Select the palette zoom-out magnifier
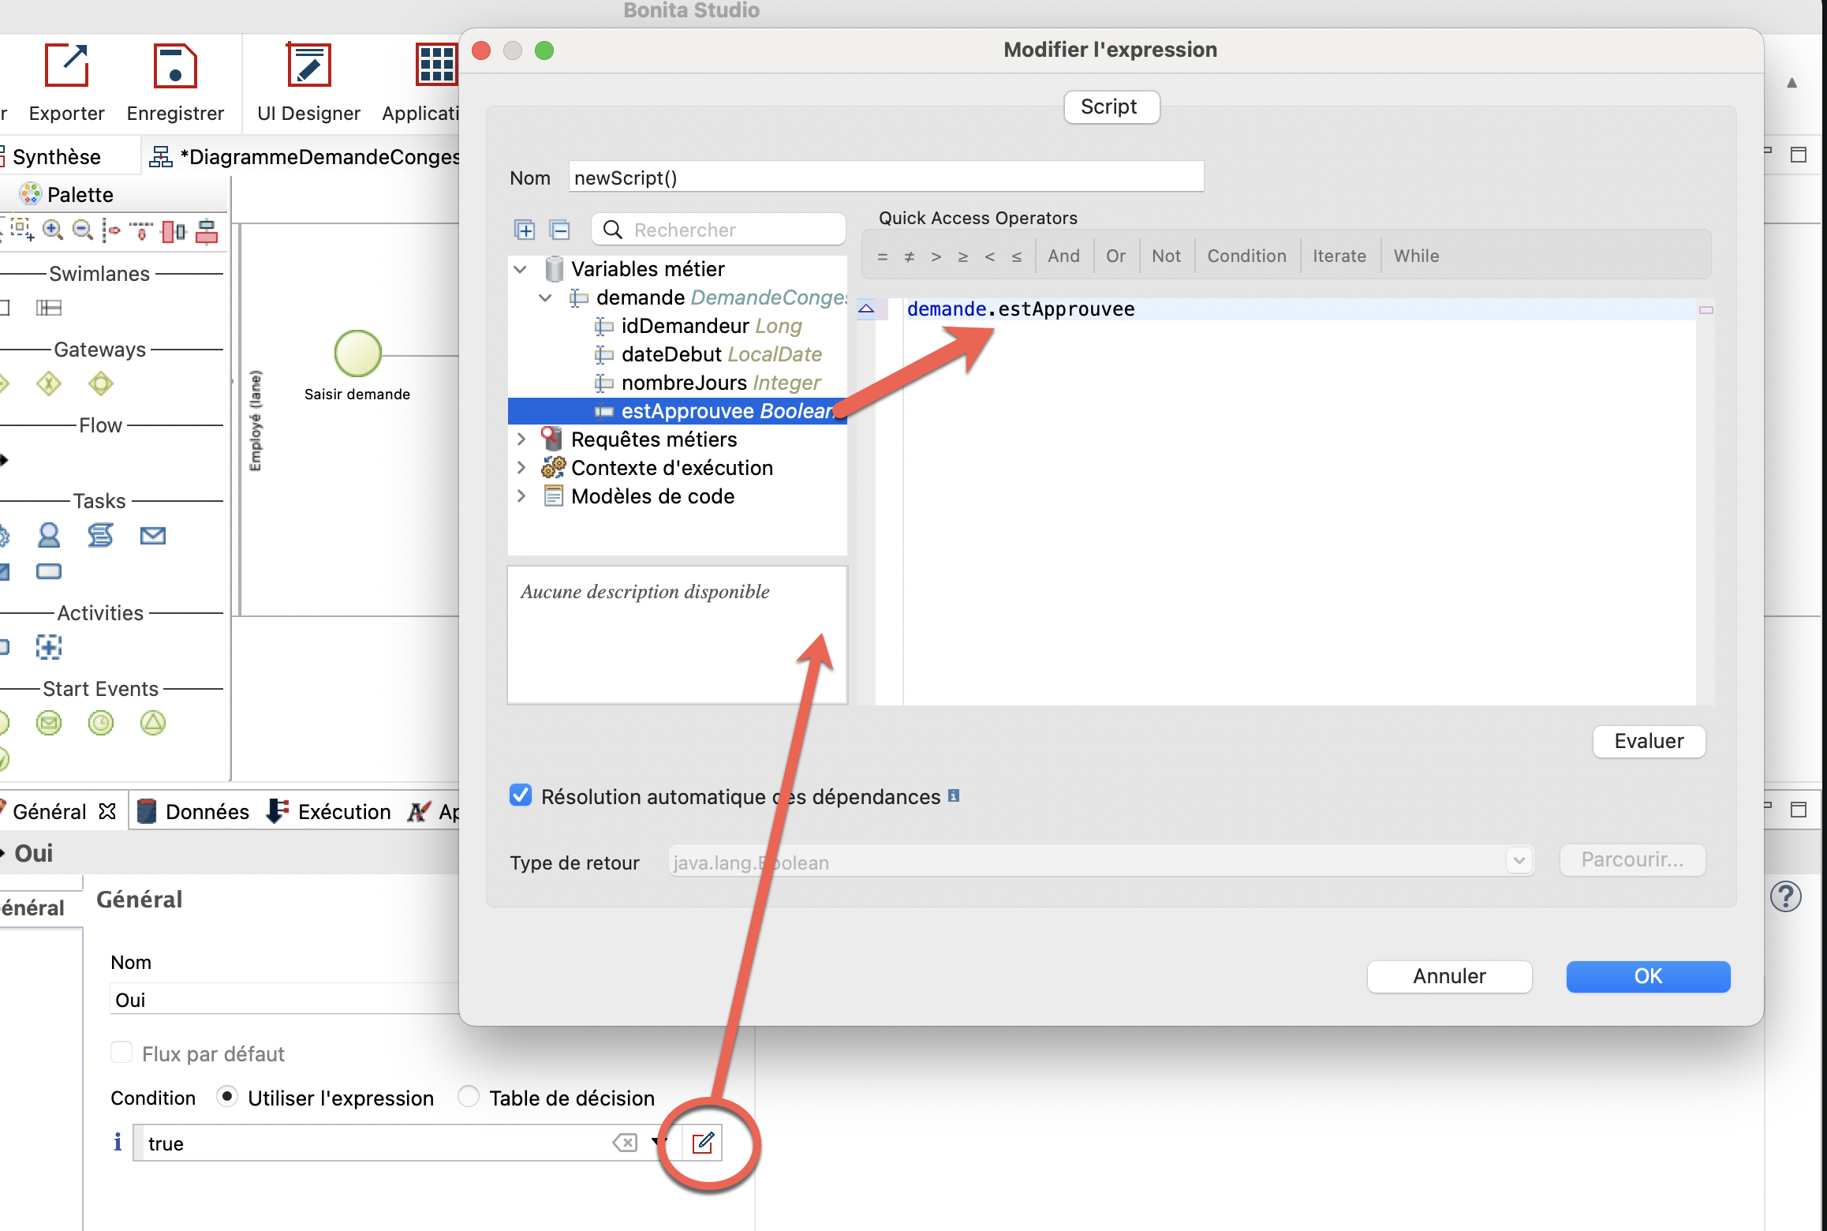The image size is (1827, 1231). point(82,230)
